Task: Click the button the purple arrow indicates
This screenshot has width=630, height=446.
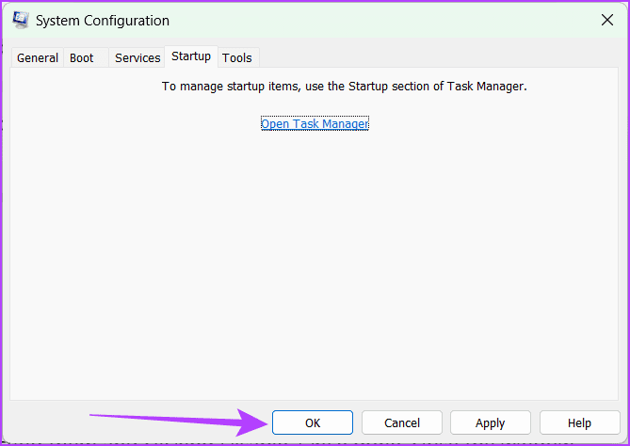Action: 313,423
